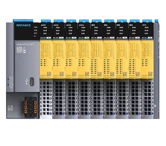This screenshot has width=166, height=146.
Task: Click the light-colored terminal block under the leftmost 4ADI
Action: [x=46, y=99]
